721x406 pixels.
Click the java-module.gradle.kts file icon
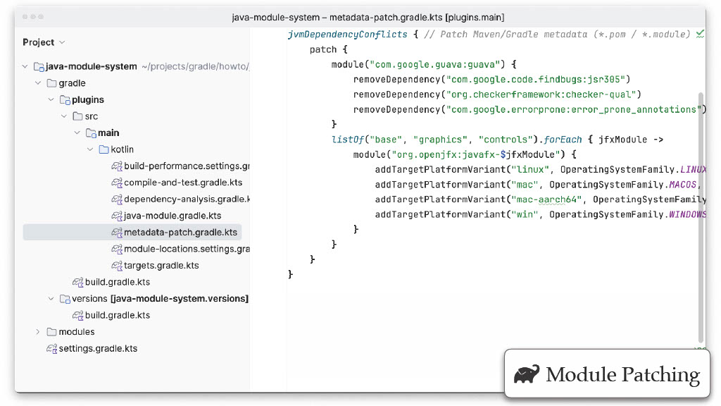[x=117, y=216]
